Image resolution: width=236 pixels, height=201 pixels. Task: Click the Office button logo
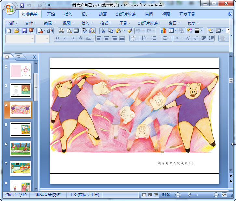10,8
